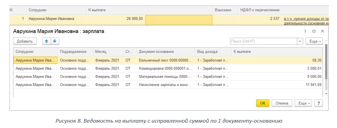Screen dimensions: 337x128
Task: Click employee name cell in Командировка row
Action: click(x=35, y=69)
